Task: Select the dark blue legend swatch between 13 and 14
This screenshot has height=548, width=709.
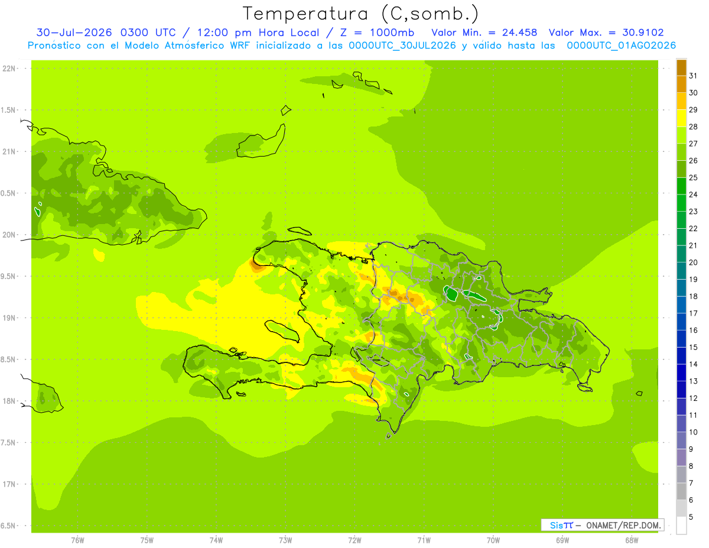Action: click(x=681, y=372)
